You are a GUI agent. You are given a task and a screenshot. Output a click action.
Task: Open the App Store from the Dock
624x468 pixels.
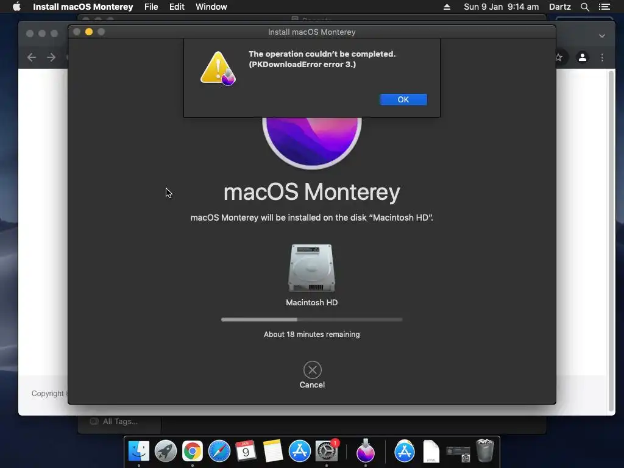(x=299, y=451)
